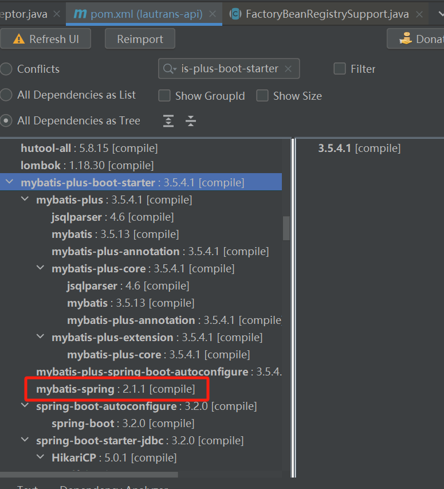This screenshot has height=489, width=444.
Task: Collapse the mybatis-plus-extension tree node
Action: (x=40, y=337)
